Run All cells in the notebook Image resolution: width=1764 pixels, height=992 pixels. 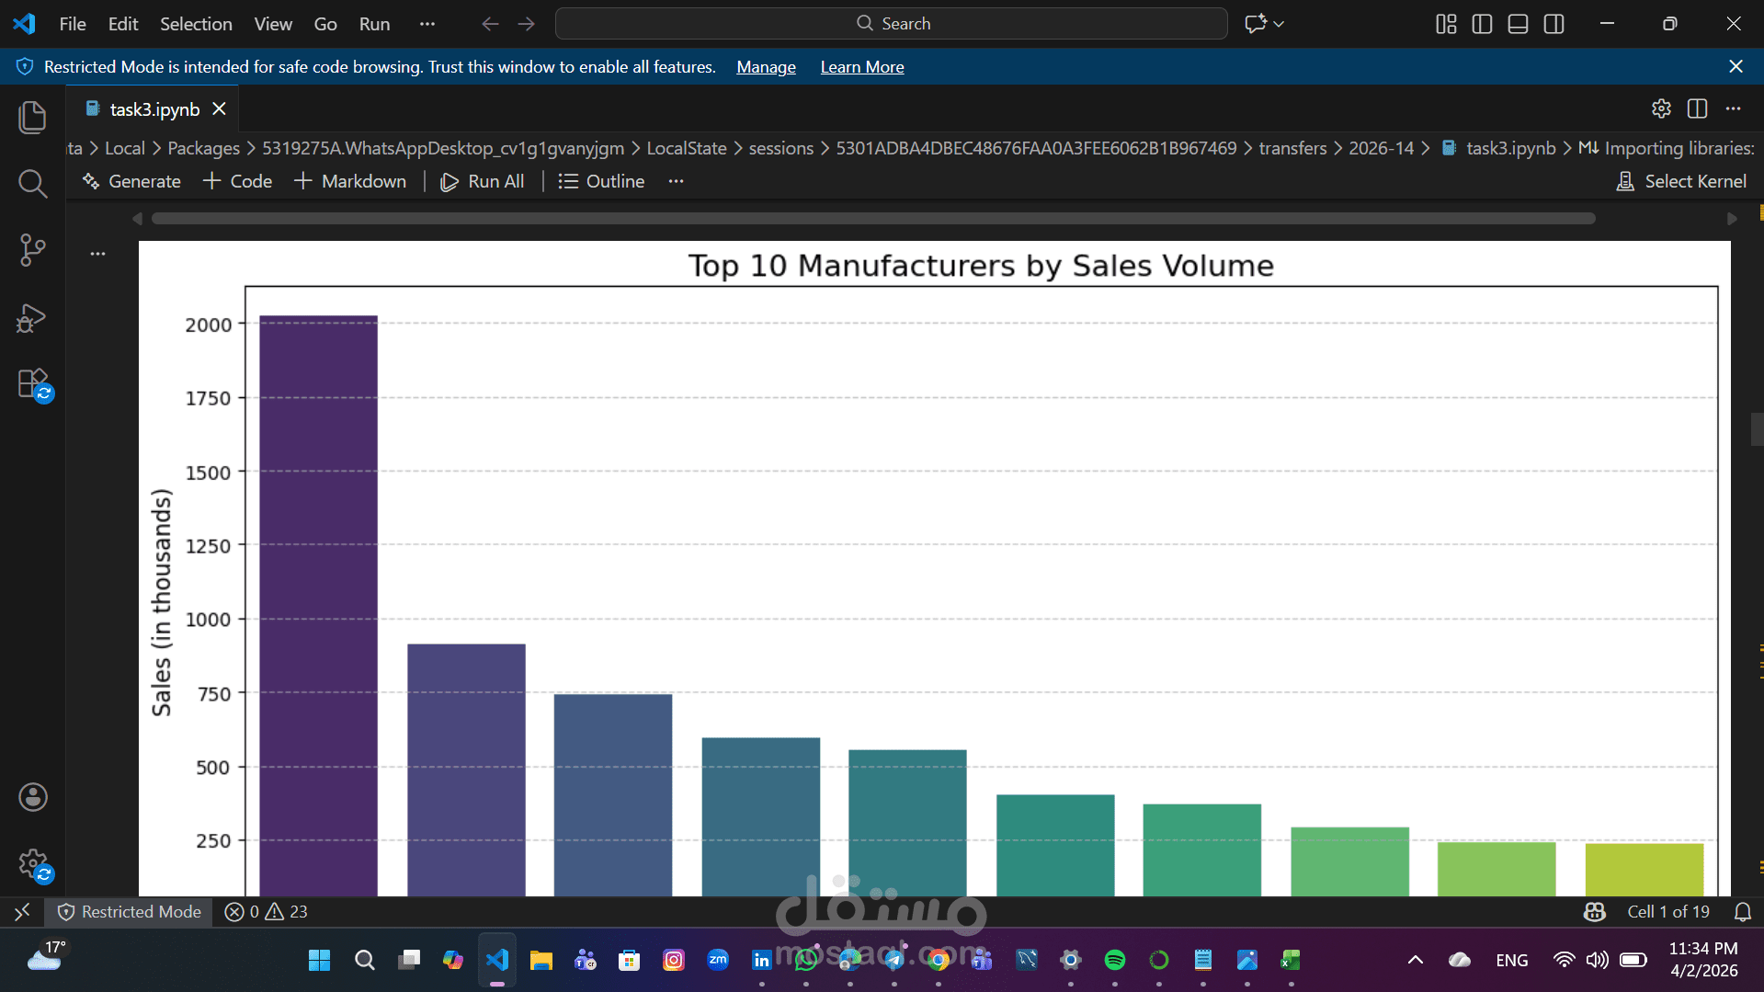click(x=482, y=181)
